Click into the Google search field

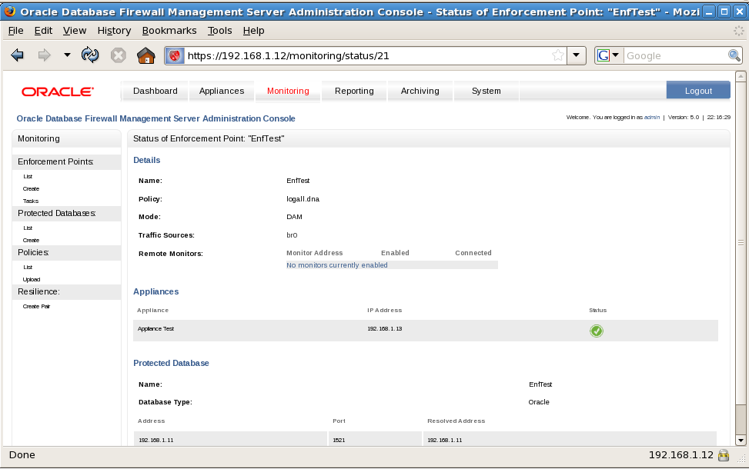coord(674,55)
